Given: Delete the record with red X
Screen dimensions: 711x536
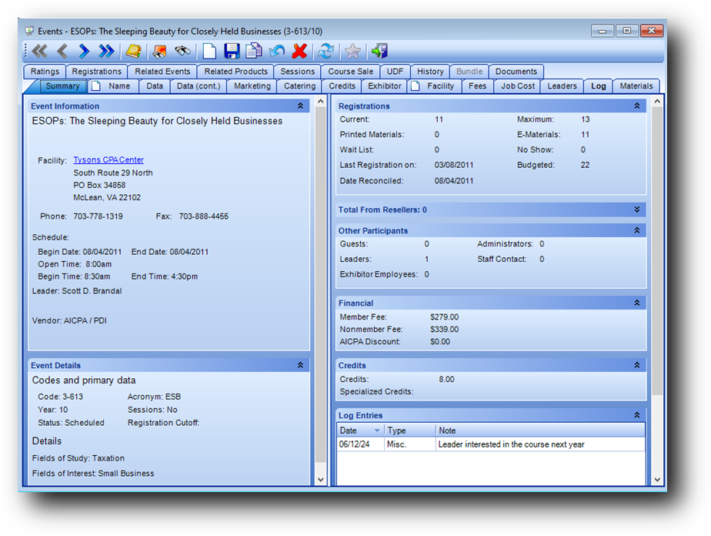Looking at the screenshot, I should (x=300, y=52).
